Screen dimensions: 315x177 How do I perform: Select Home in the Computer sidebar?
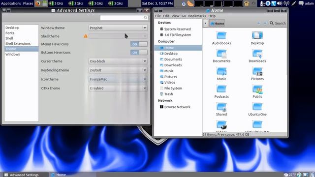click(x=178, y=48)
